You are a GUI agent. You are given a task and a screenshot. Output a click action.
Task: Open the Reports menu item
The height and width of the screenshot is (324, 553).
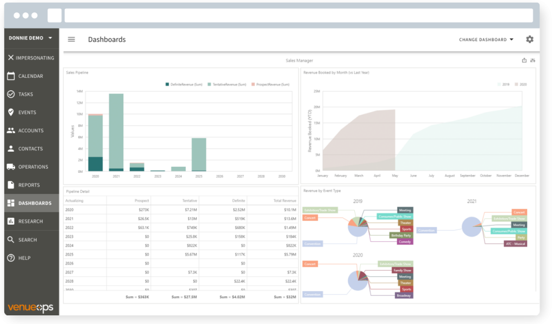click(x=29, y=185)
